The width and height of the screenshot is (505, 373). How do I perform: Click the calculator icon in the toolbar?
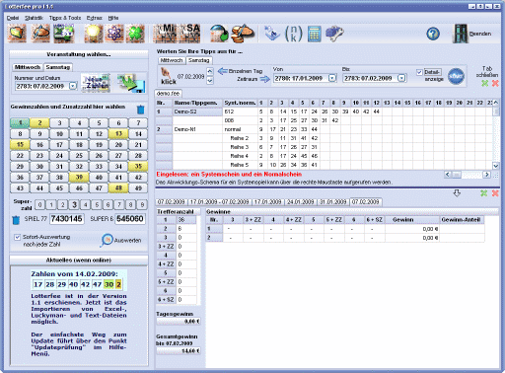(314, 34)
